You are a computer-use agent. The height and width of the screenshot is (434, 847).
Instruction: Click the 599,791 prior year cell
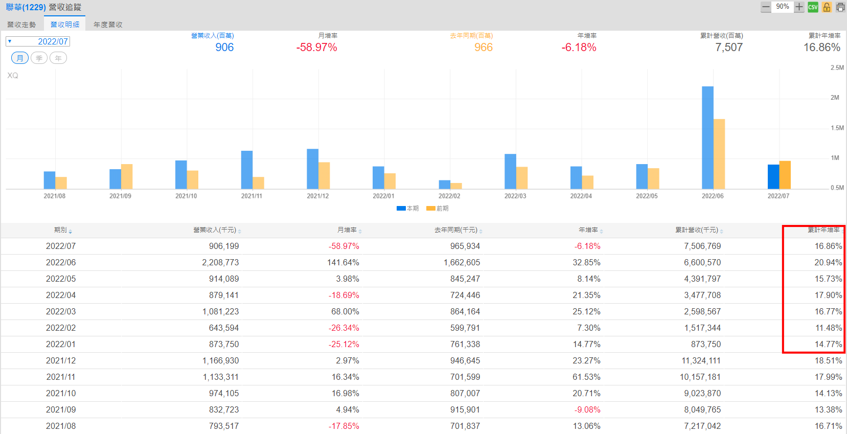click(x=465, y=328)
